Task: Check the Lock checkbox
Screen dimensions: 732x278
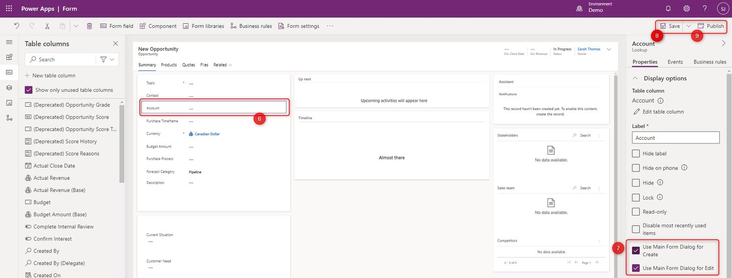Action: tap(636, 198)
